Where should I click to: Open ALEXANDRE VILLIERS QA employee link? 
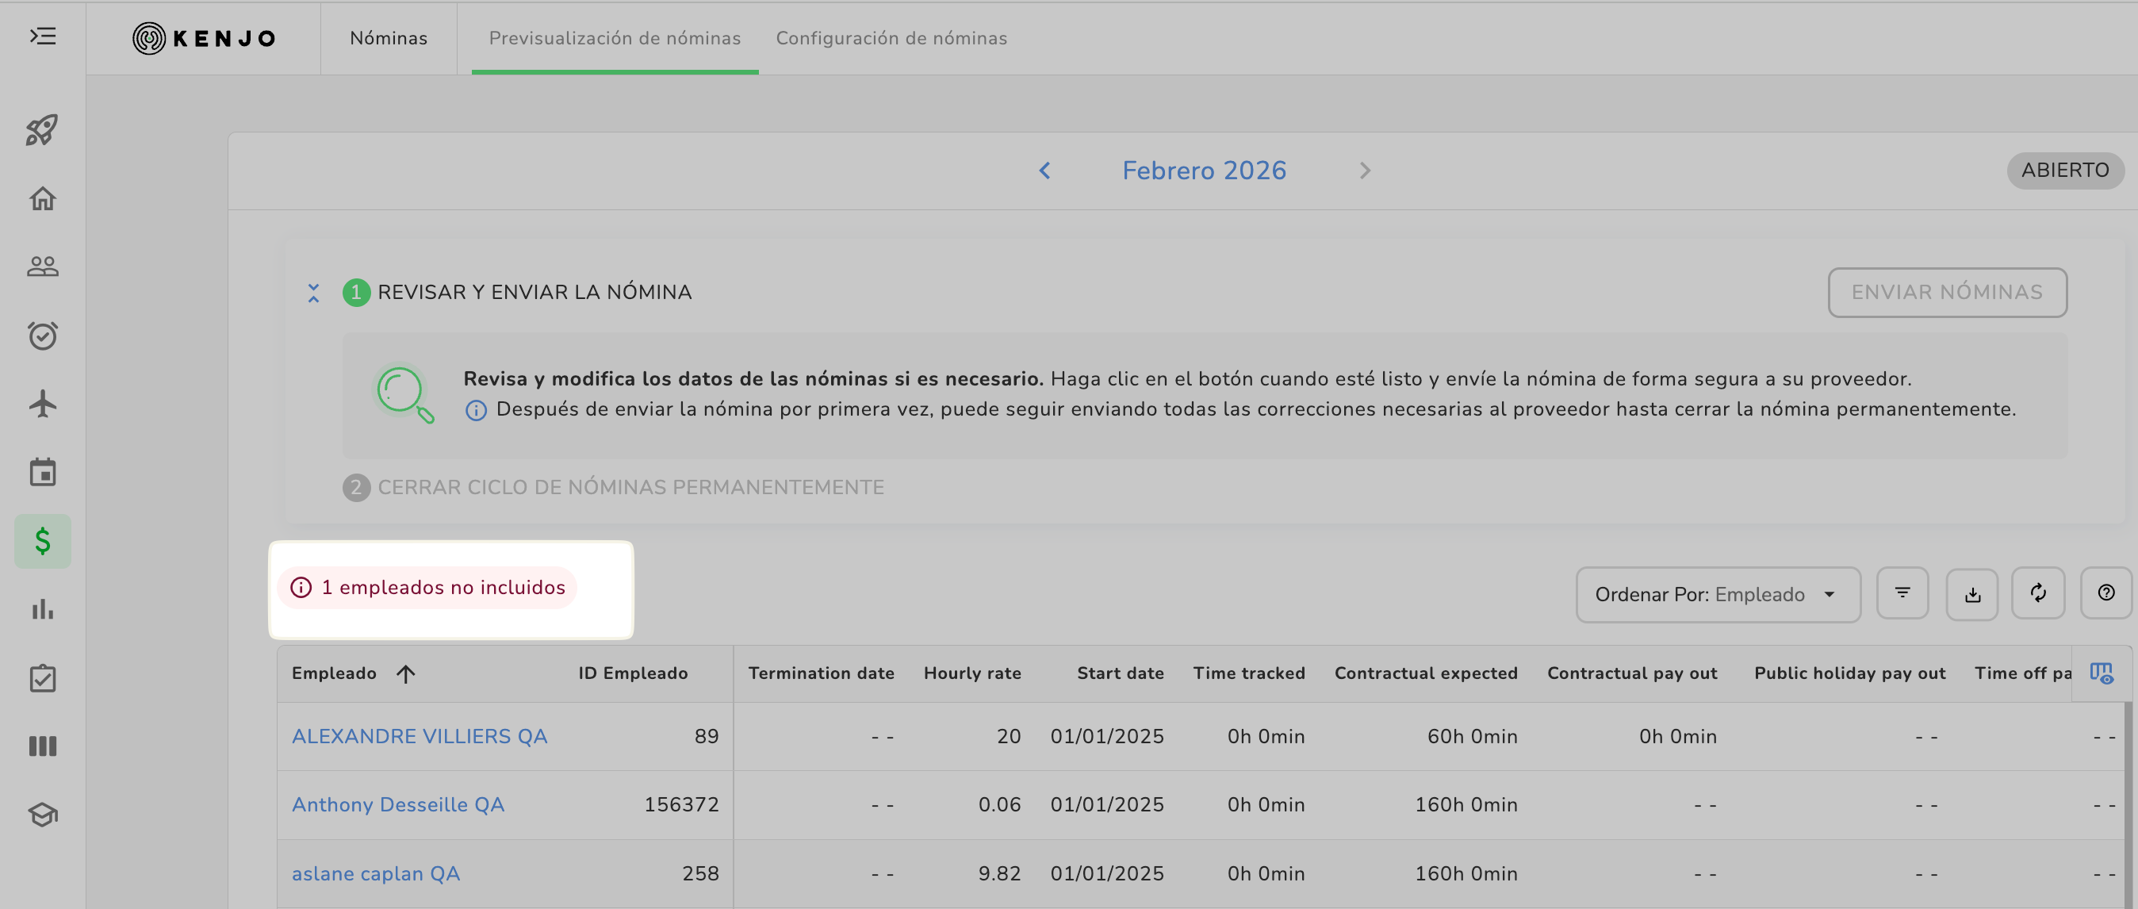420,736
